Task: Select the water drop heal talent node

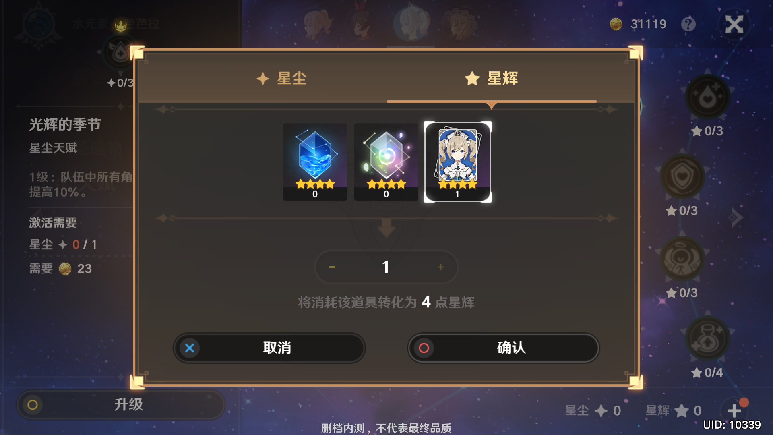Action: pos(708,97)
